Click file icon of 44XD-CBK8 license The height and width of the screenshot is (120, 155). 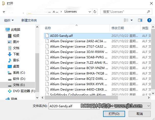(x=47, y=89)
